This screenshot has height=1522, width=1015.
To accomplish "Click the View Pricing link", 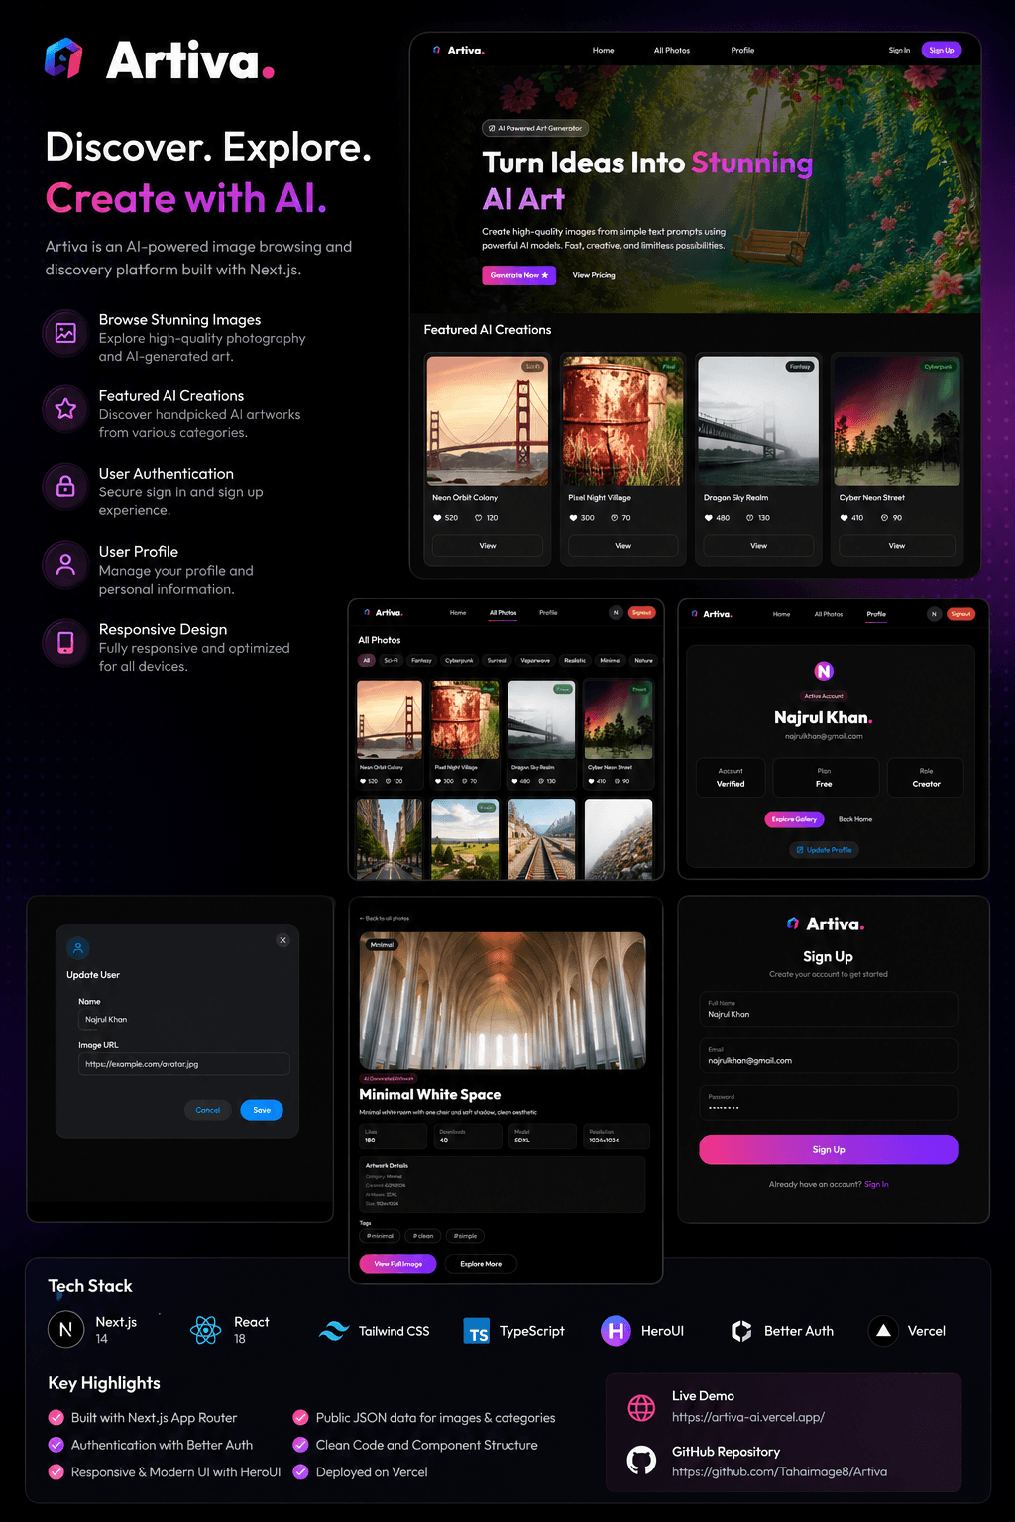I will tap(594, 275).
